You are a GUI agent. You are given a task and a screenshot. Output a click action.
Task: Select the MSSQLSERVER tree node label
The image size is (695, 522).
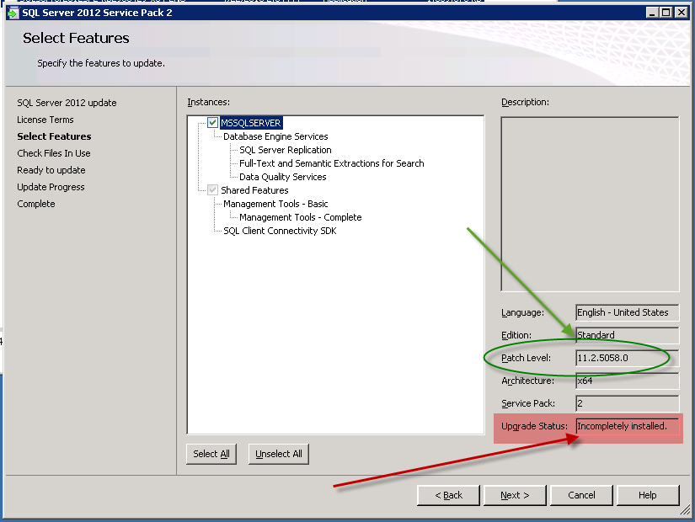pyautogui.click(x=251, y=123)
